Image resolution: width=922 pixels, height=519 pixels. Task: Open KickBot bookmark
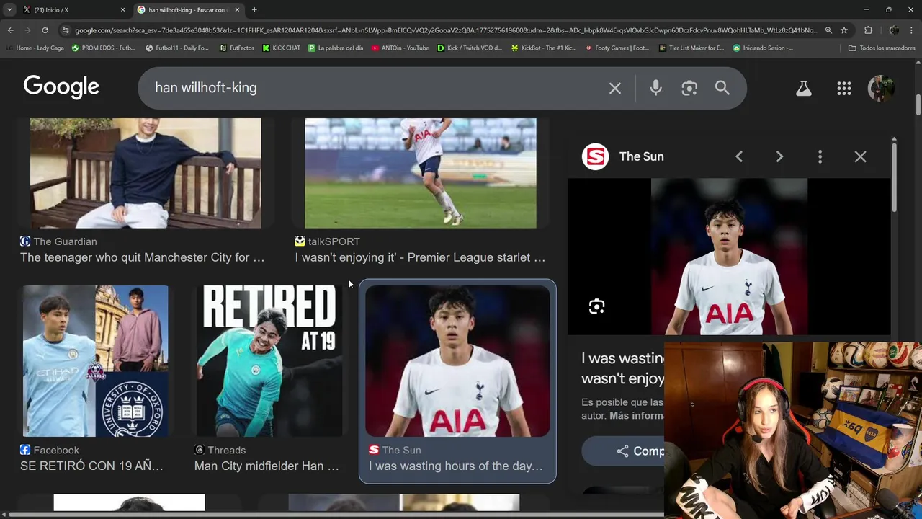[x=544, y=48]
